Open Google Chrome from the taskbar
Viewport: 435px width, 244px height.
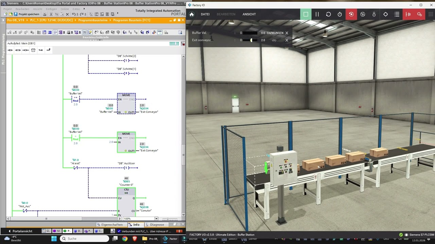tap(125, 239)
